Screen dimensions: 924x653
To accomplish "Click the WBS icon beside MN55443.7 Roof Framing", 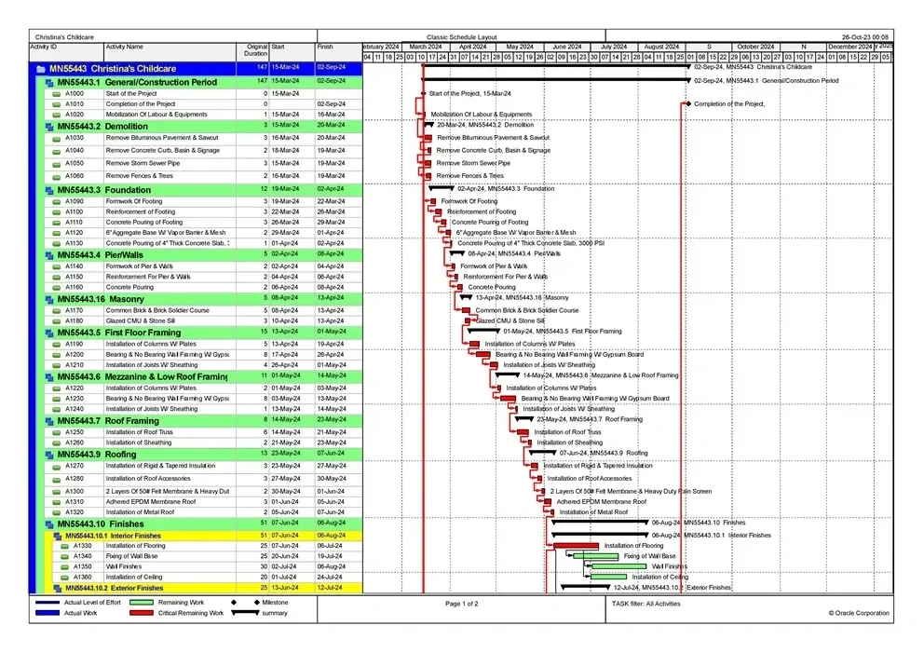I will pyautogui.click(x=49, y=421).
